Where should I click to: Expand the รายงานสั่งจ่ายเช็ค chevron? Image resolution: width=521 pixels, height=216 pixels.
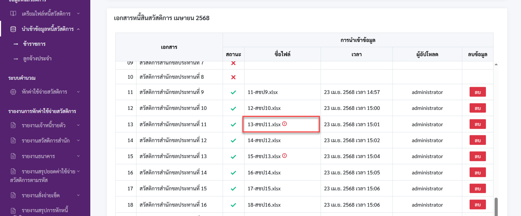click(x=78, y=195)
